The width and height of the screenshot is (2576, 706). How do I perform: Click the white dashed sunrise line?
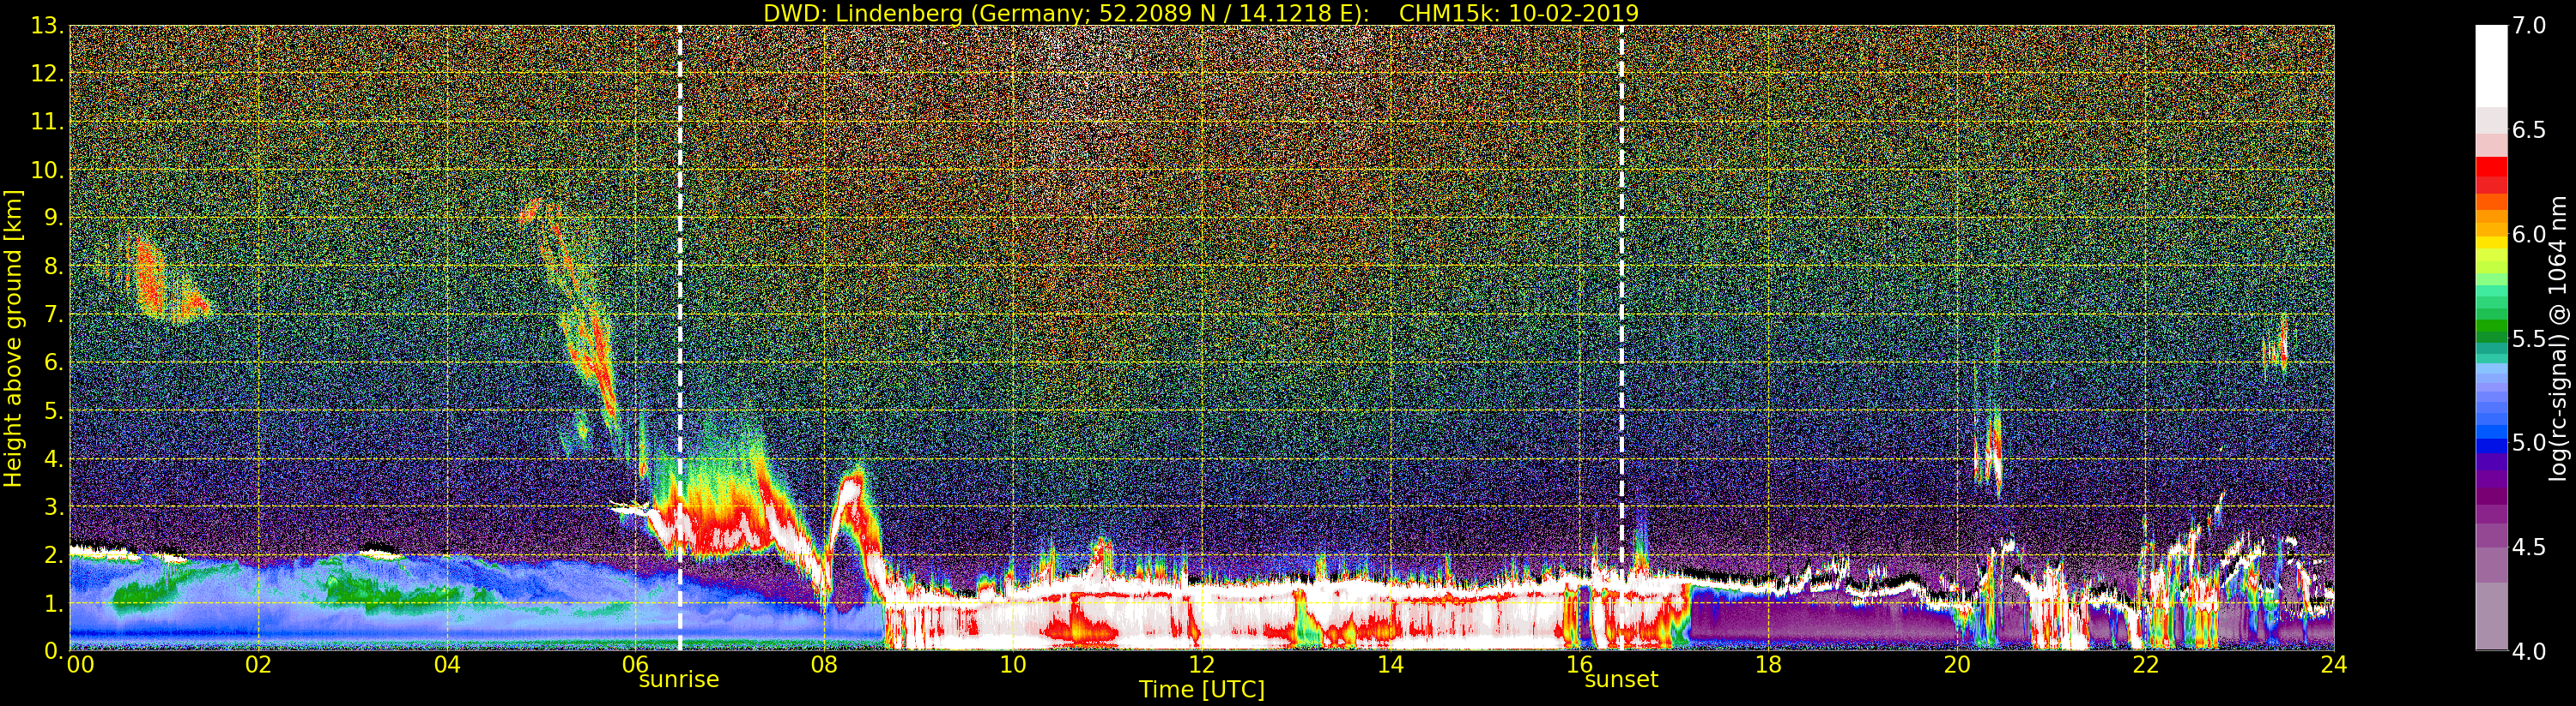click(x=680, y=338)
